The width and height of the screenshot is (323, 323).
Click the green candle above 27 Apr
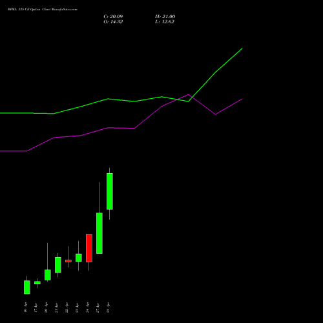click(x=99, y=233)
